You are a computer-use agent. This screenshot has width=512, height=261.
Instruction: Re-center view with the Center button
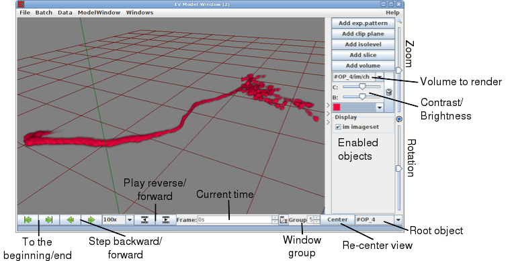[x=337, y=219]
